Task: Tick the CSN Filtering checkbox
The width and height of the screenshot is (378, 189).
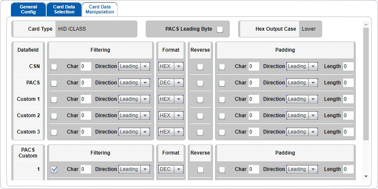Action: click(54, 67)
